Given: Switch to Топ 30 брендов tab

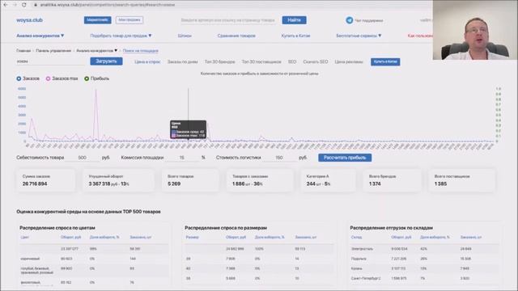Looking at the screenshot, I should click(x=219, y=61).
